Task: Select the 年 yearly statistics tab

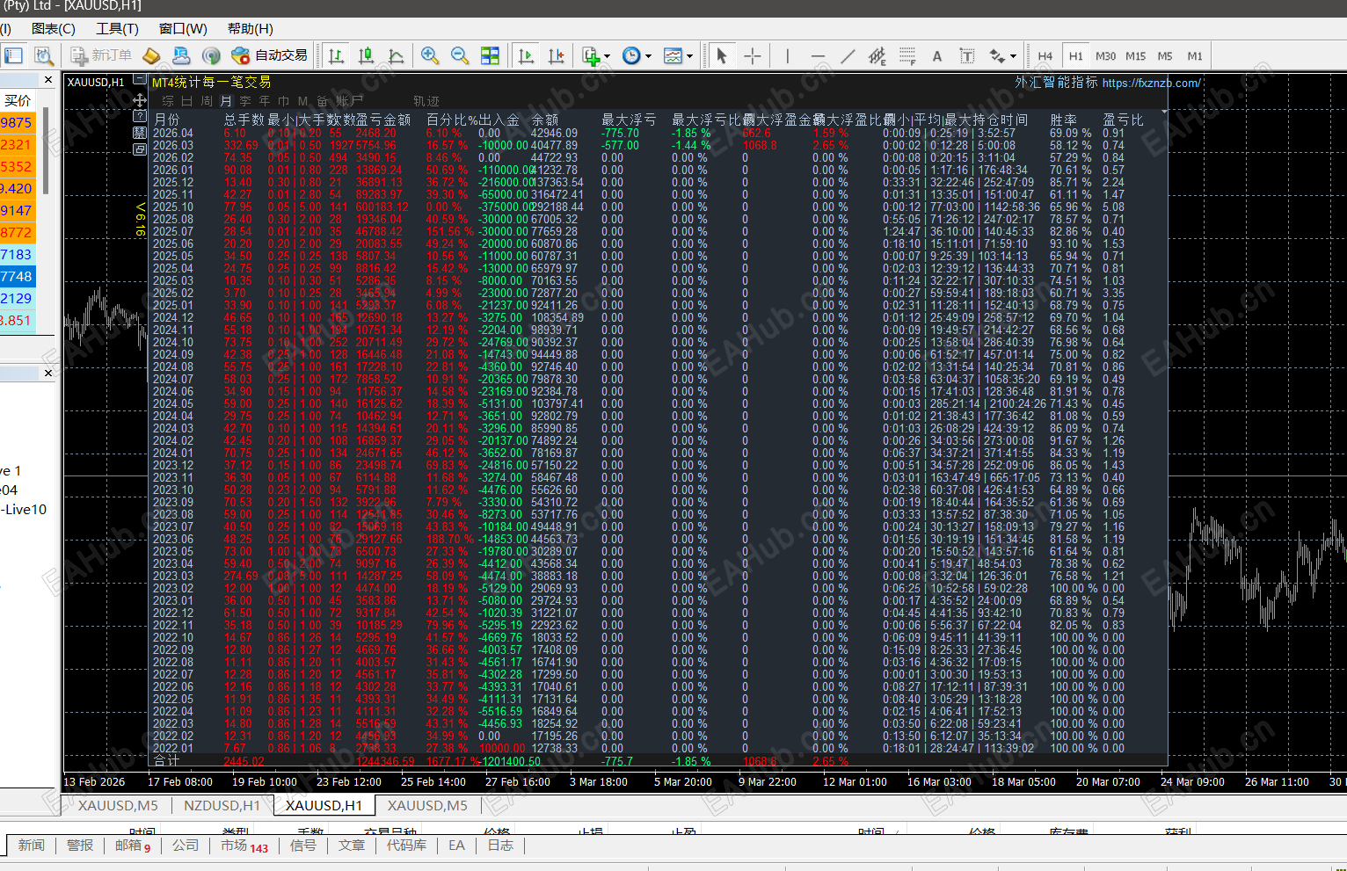Action: [x=265, y=101]
